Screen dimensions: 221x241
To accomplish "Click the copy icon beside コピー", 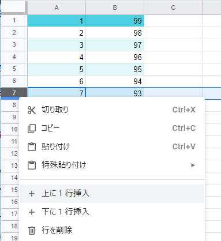I will pos(32,129).
